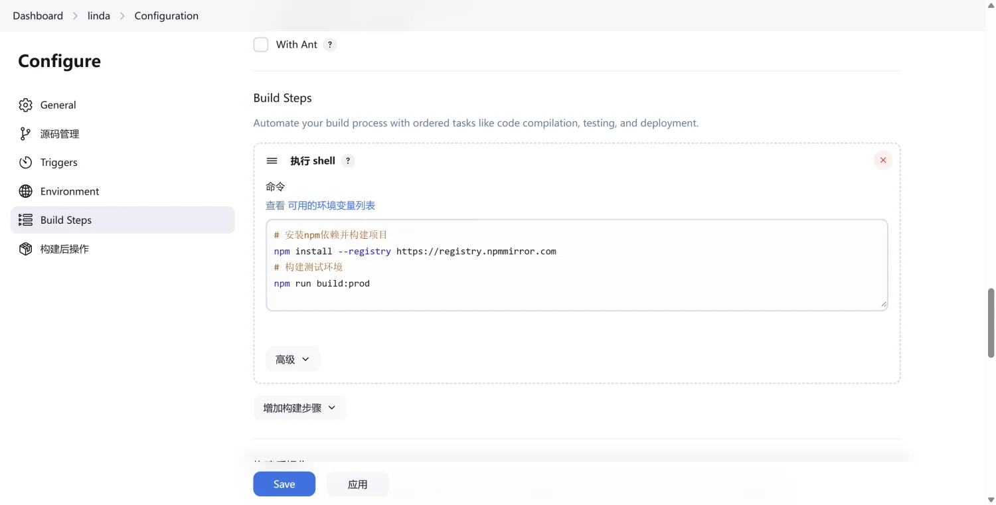The height and width of the screenshot is (505, 996).
Task: Click the Triggers clock icon
Action: click(x=25, y=162)
